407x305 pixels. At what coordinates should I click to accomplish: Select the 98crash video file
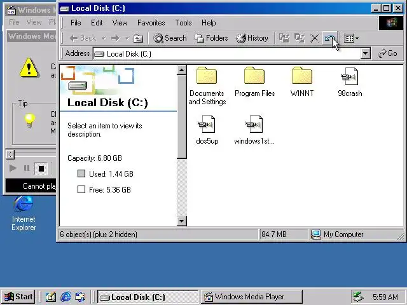(x=350, y=82)
